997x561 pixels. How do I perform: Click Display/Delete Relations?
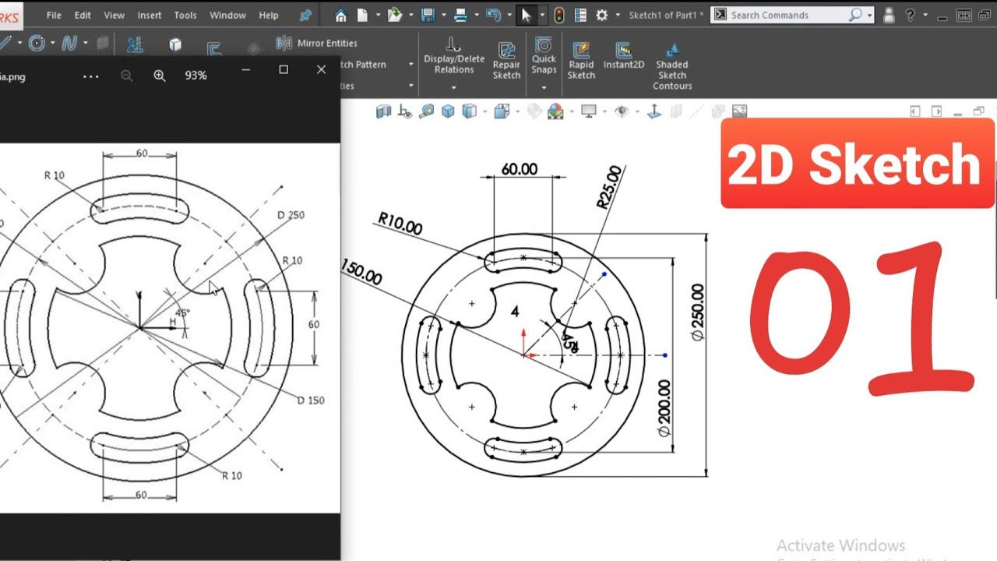[454, 58]
